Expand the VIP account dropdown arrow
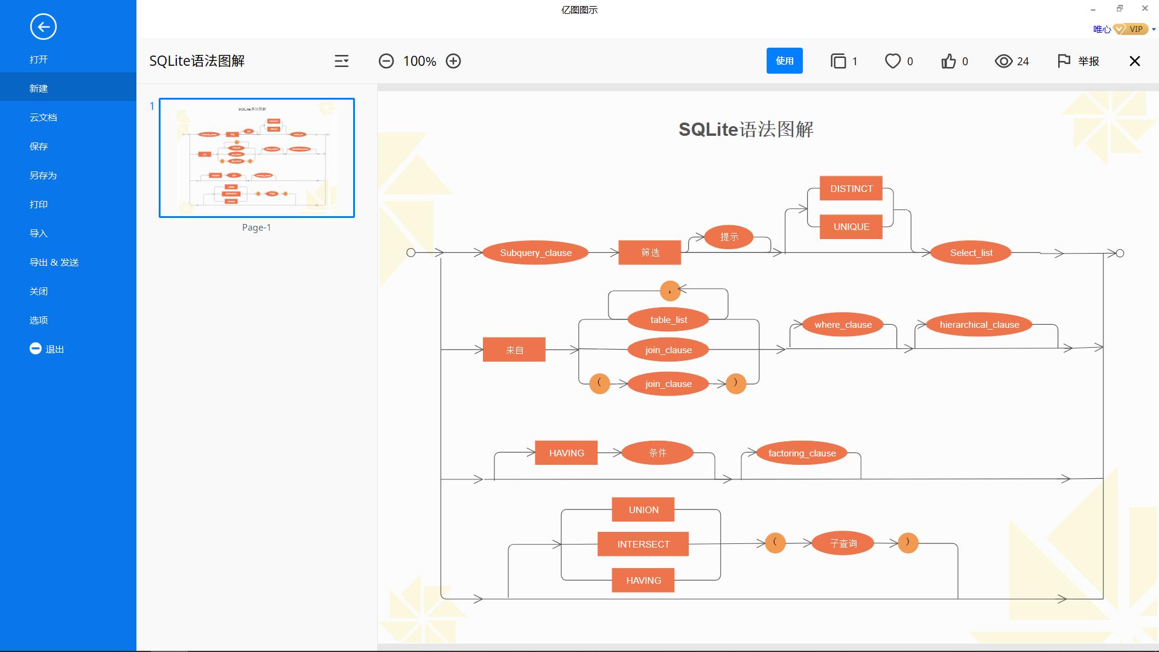 1152,28
